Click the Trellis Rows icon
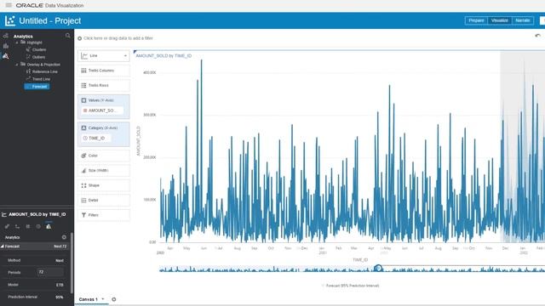This screenshot has height=306, width=545. click(x=83, y=85)
